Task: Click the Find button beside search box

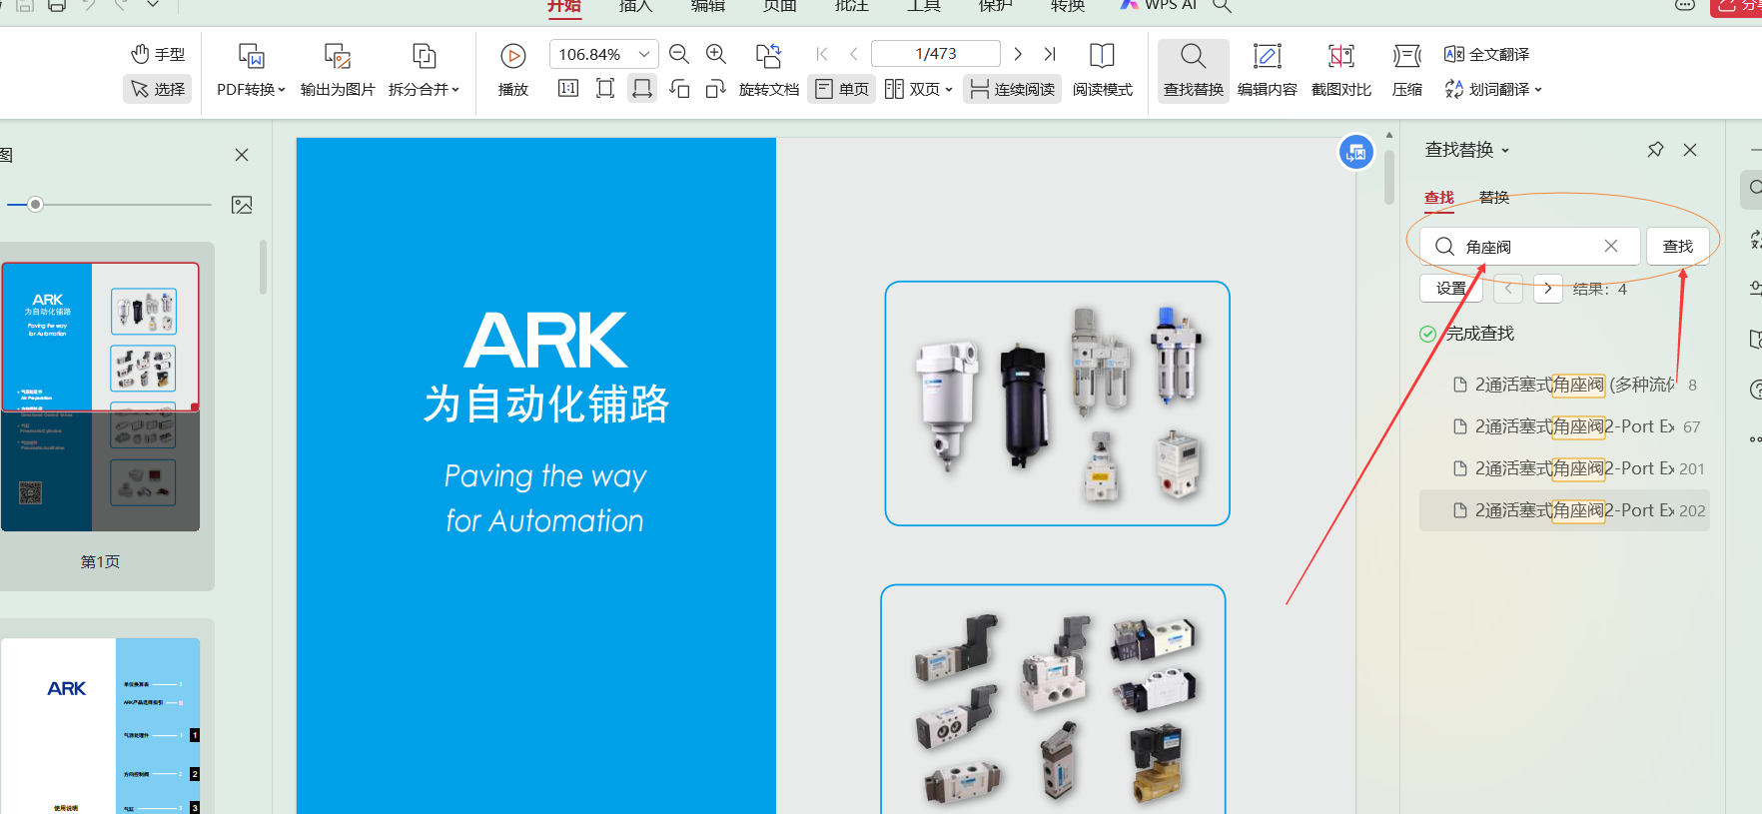Action: (1677, 247)
